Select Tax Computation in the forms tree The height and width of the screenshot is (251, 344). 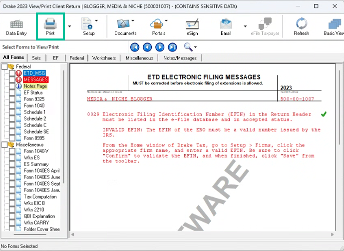[40, 196]
